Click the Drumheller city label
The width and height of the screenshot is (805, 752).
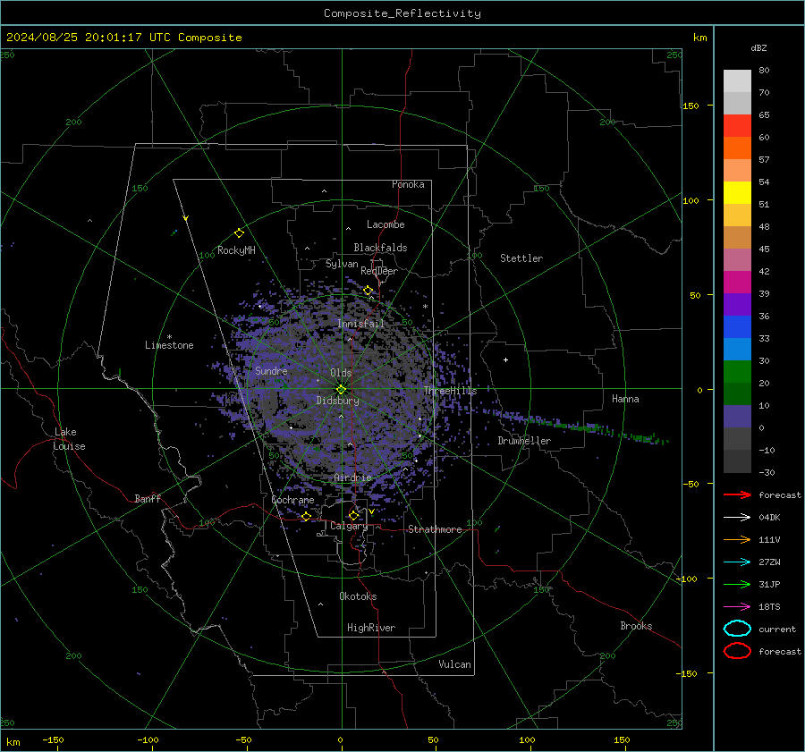coord(524,441)
